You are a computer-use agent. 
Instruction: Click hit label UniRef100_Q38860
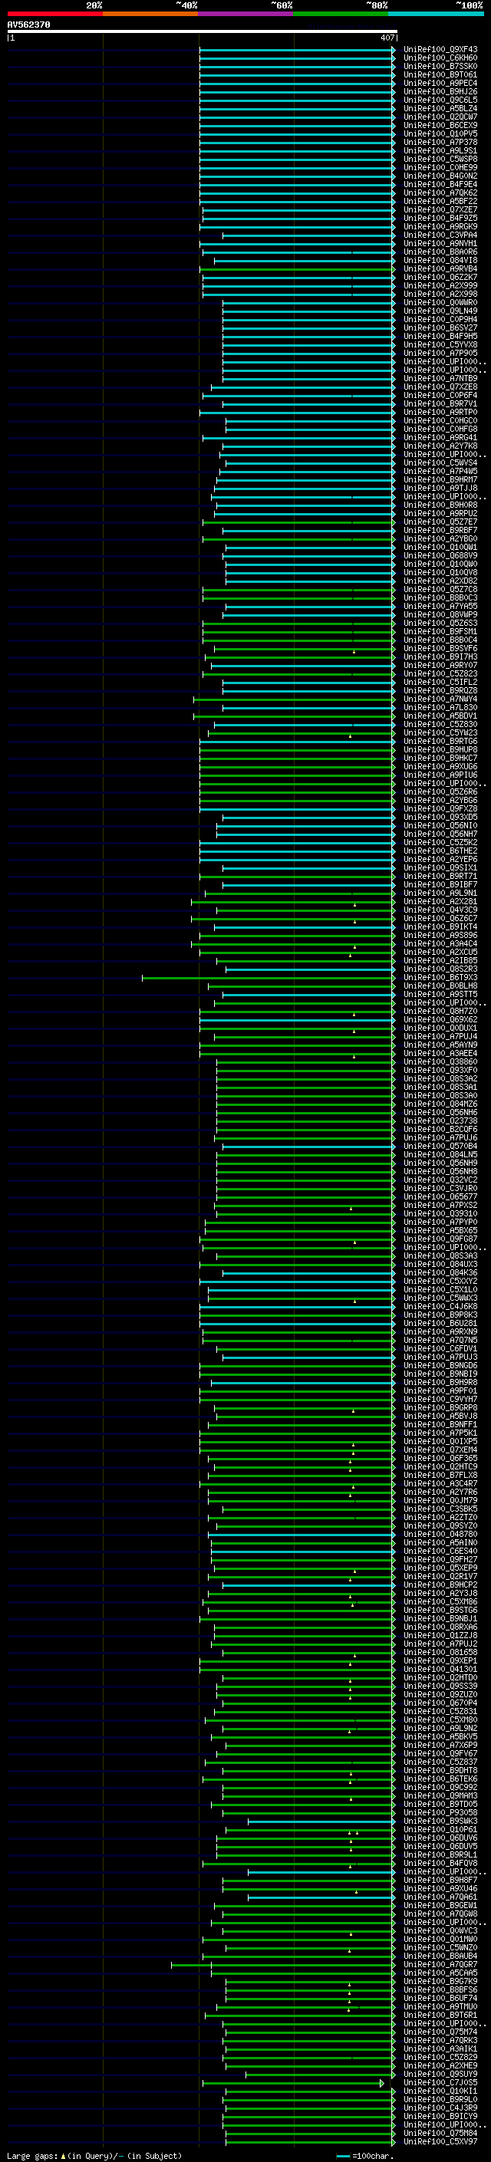click(x=440, y=1061)
